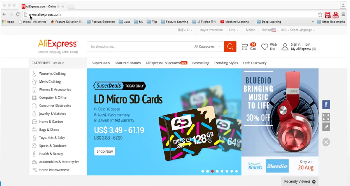Share via the Facebook side icon
350x186 pixels.
click(326, 104)
